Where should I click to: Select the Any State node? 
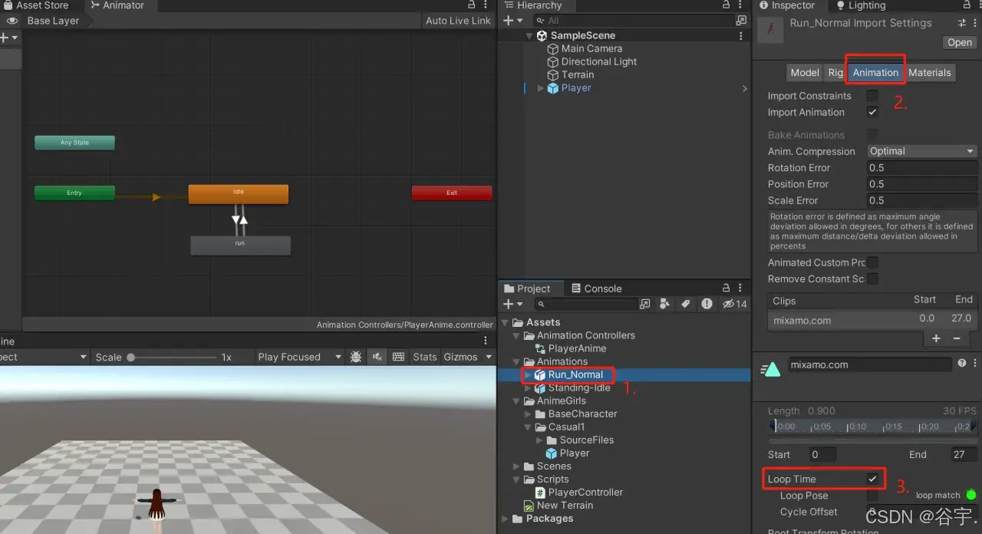click(x=74, y=143)
